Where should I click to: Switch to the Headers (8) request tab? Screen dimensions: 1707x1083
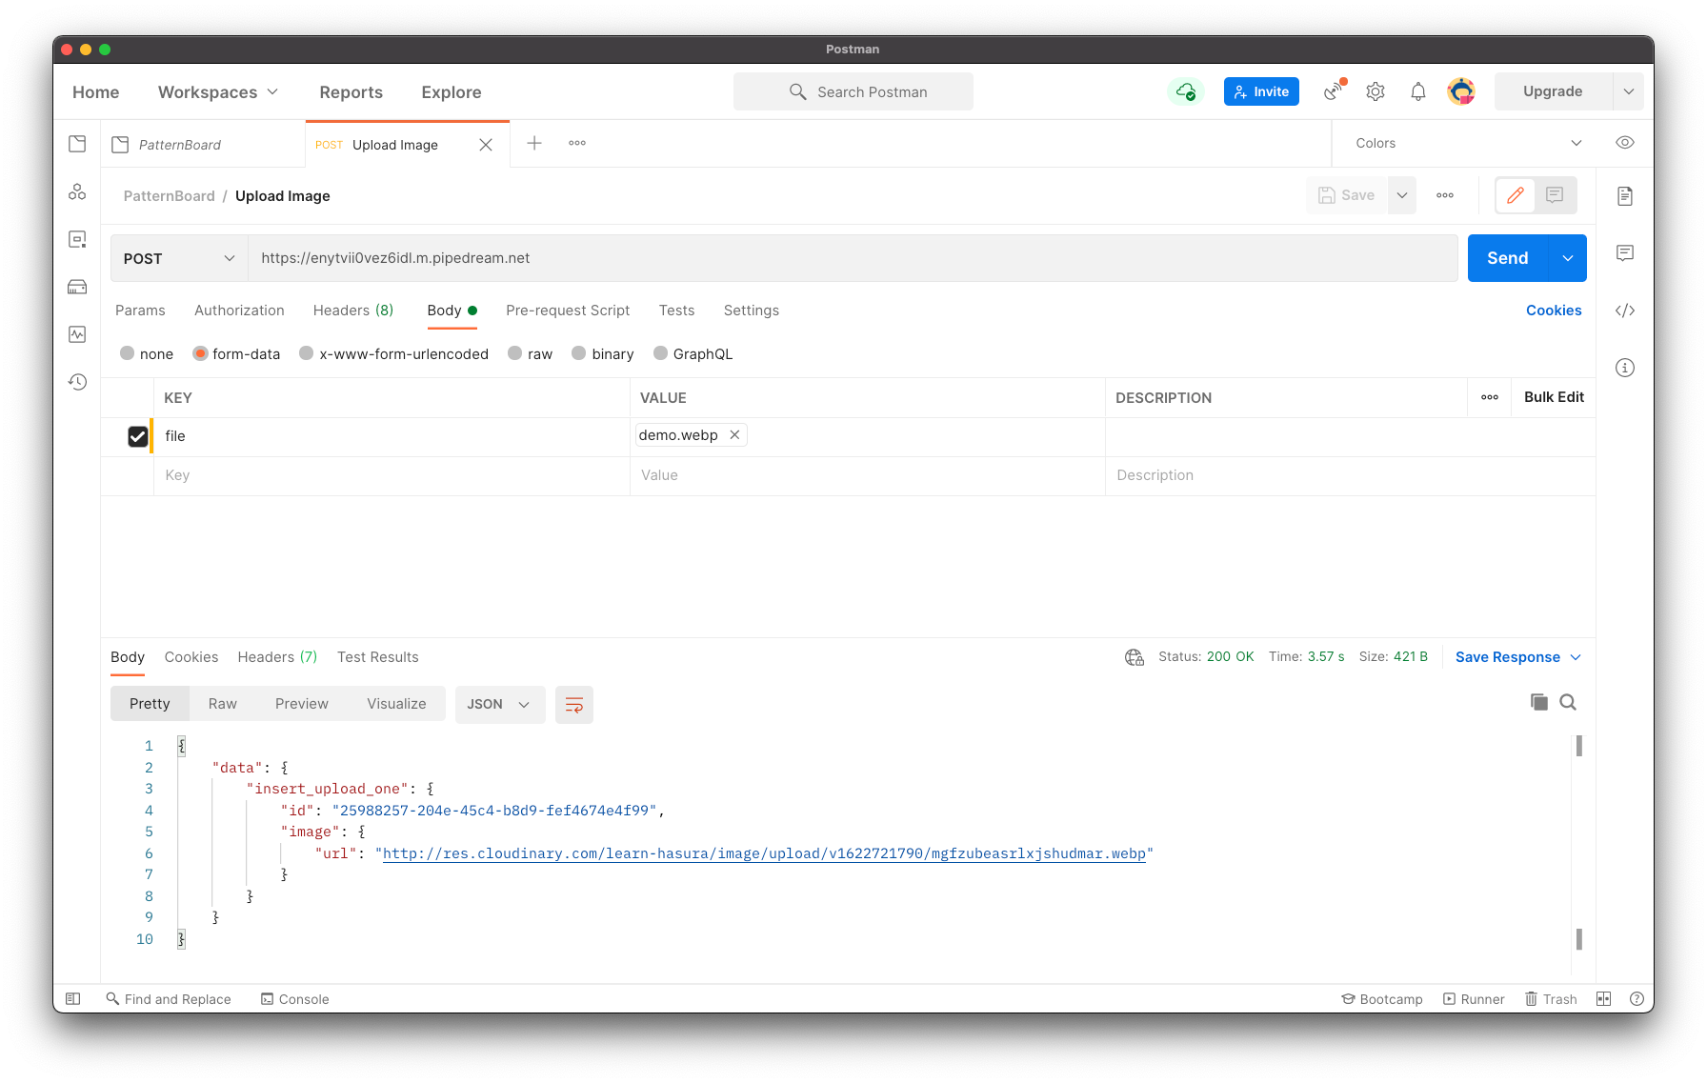point(353,311)
